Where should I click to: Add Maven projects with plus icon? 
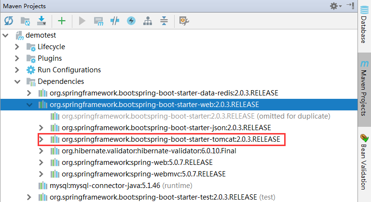62,21
